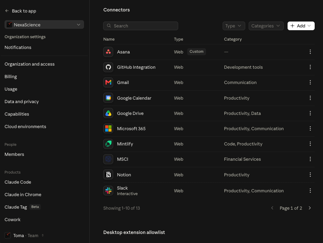Open the three-dot menu for Mintlify
Screen dimensions: 323x243
[310, 144]
